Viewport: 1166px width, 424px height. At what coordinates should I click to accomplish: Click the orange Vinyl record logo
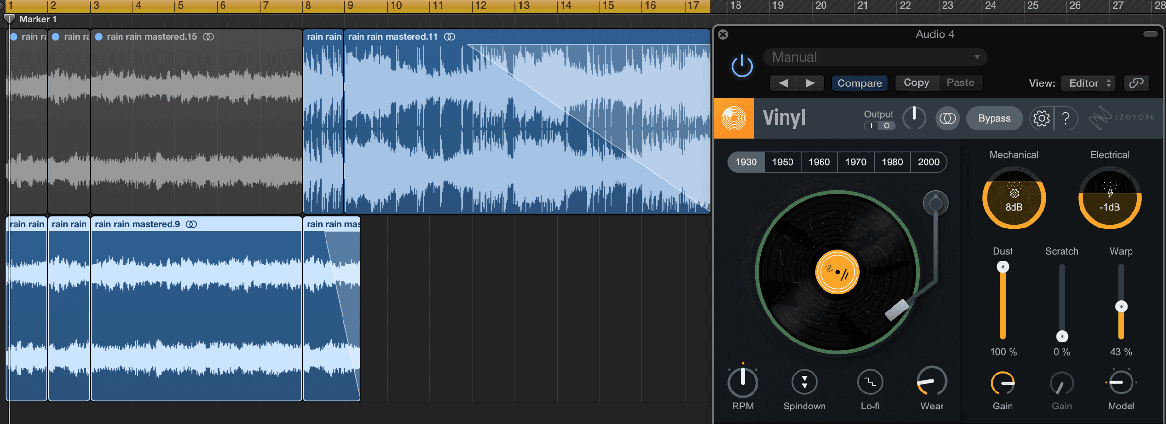[x=734, y=118]
